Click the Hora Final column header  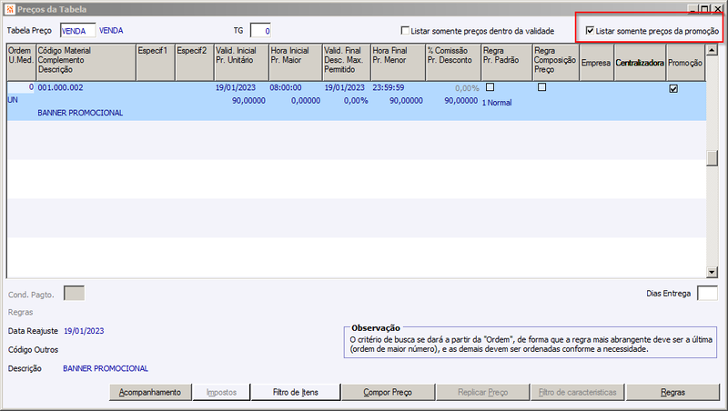[x=398, y=63]
